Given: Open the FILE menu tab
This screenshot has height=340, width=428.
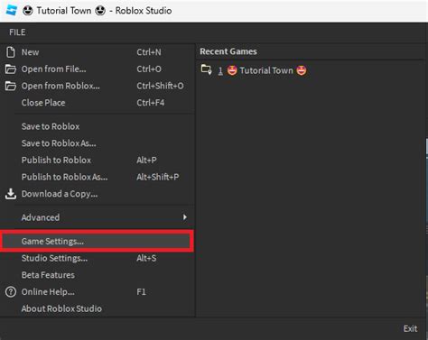Looking at the screenshot, I should pyautogui.click(x=17, y=32).
